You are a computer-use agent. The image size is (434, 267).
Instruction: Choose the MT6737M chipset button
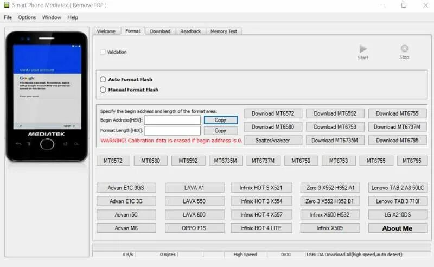[x=263, y=161]
